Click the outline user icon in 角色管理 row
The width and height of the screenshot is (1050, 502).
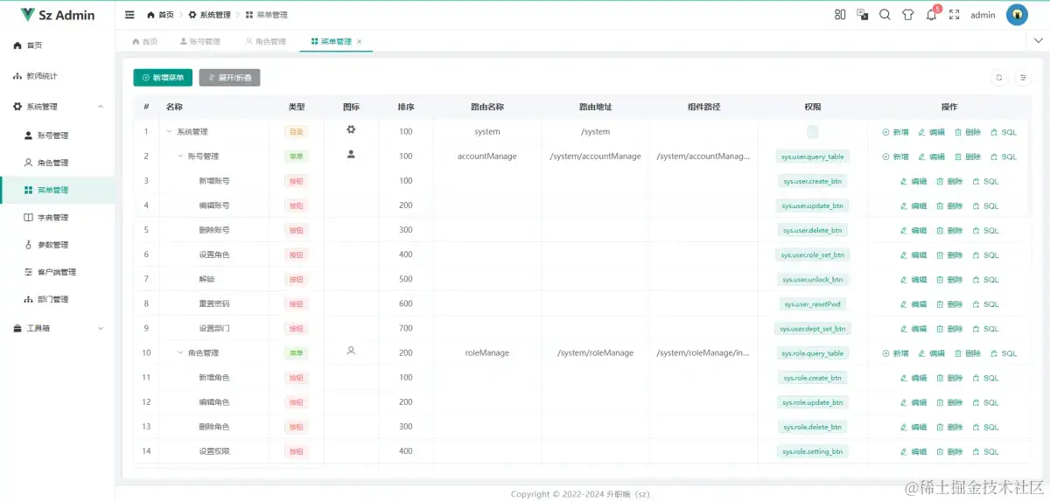(x=351, y=351)
